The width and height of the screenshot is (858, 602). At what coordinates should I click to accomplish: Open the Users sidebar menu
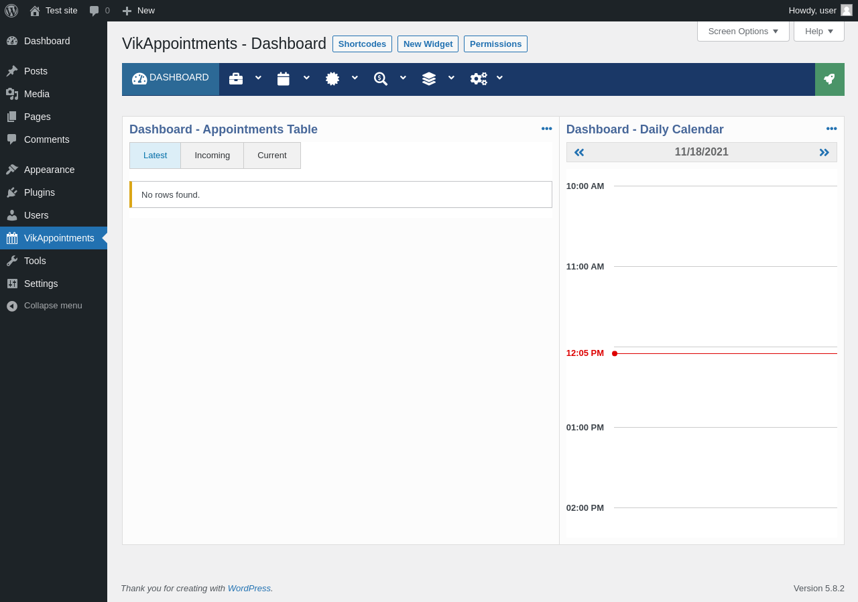tap(54, 215)
